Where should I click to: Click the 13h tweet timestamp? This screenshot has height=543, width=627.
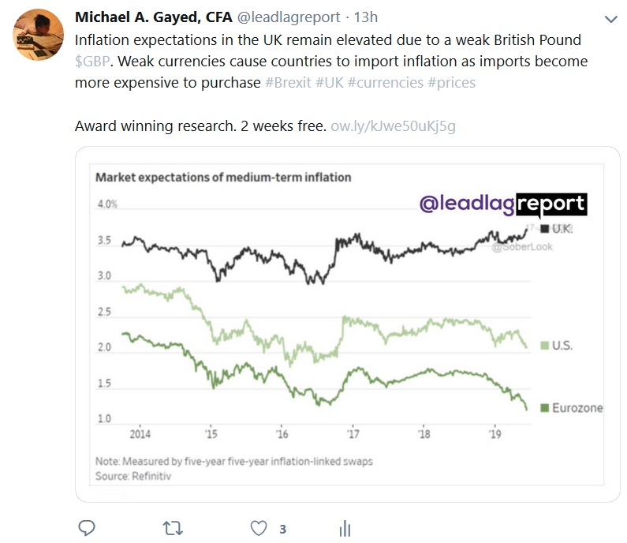click(365, 17)
